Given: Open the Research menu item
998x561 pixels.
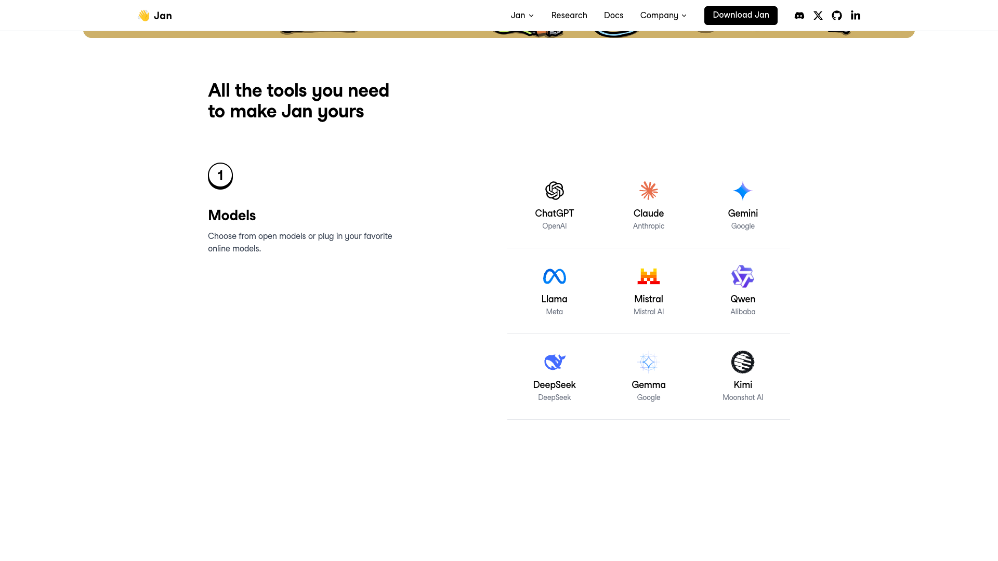Looking at the screenshot, I should pyautogui.click(x=569, y=16).
